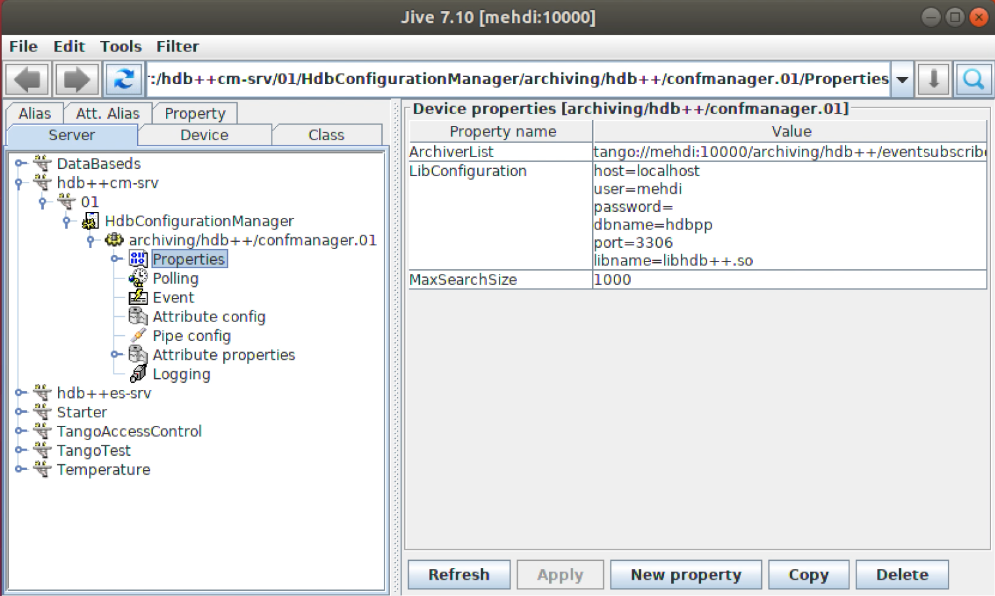Click the TangoAccessControl server icon

pos(42,431)
